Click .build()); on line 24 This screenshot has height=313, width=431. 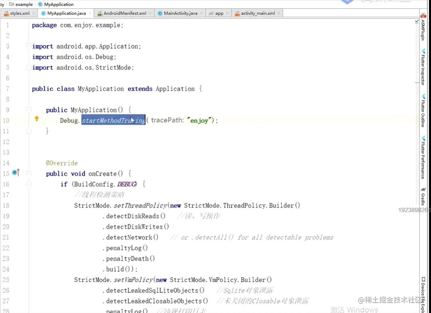(x=120, y=270)
